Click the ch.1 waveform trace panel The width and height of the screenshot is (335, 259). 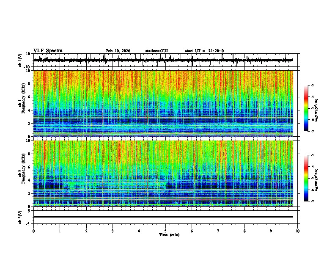tap(165, 60)
